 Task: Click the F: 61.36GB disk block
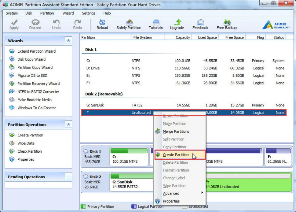(x=278, y=157)
